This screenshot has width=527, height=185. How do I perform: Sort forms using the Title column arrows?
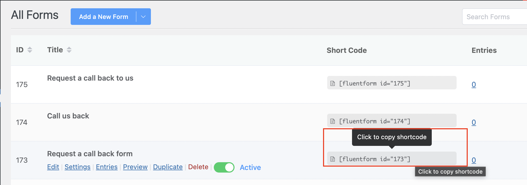[69, 50]
